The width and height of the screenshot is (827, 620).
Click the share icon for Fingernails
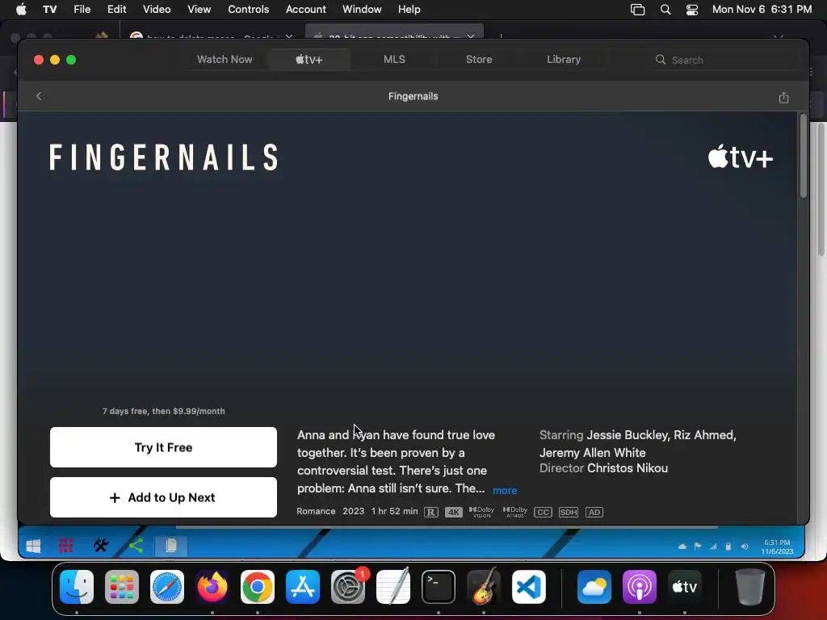point(783,97)
